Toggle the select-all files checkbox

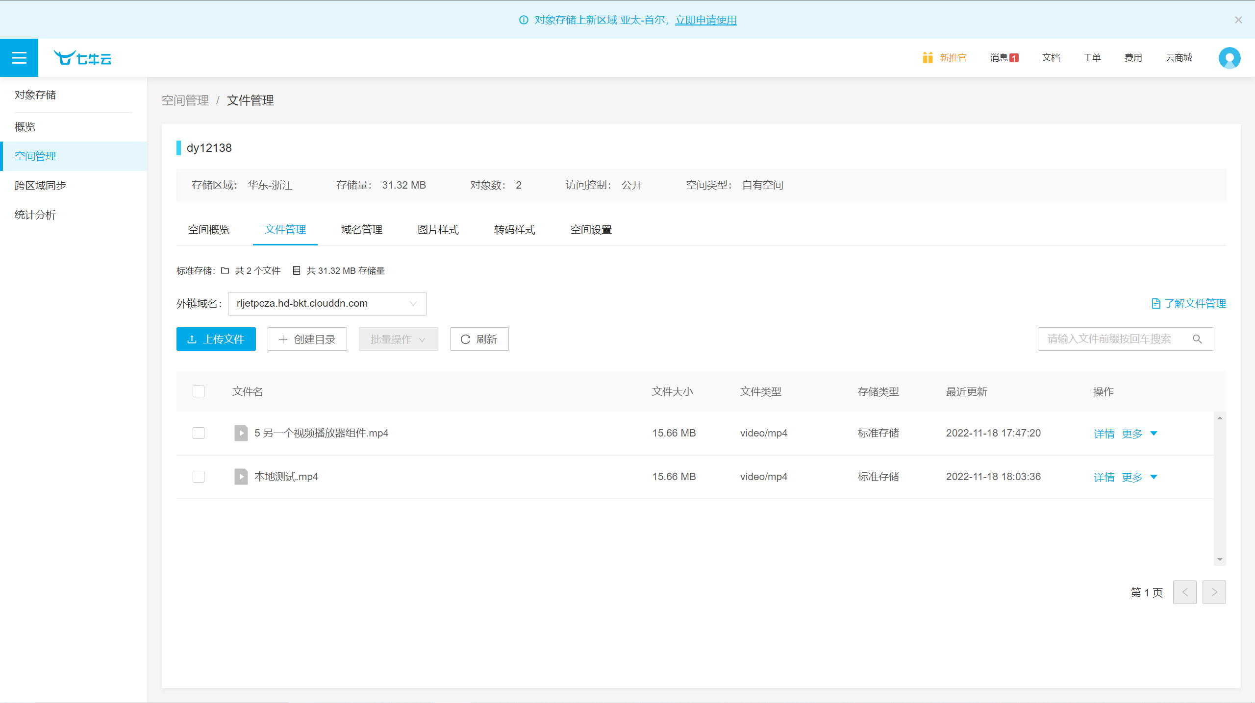(199, 391)
